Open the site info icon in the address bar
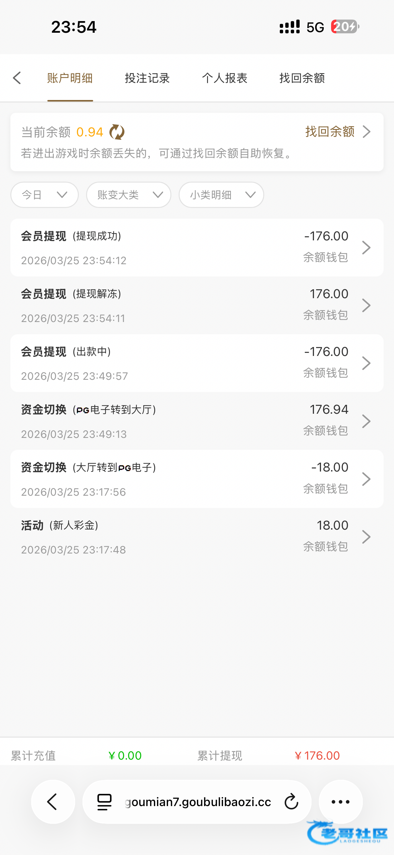 point(104,802)
